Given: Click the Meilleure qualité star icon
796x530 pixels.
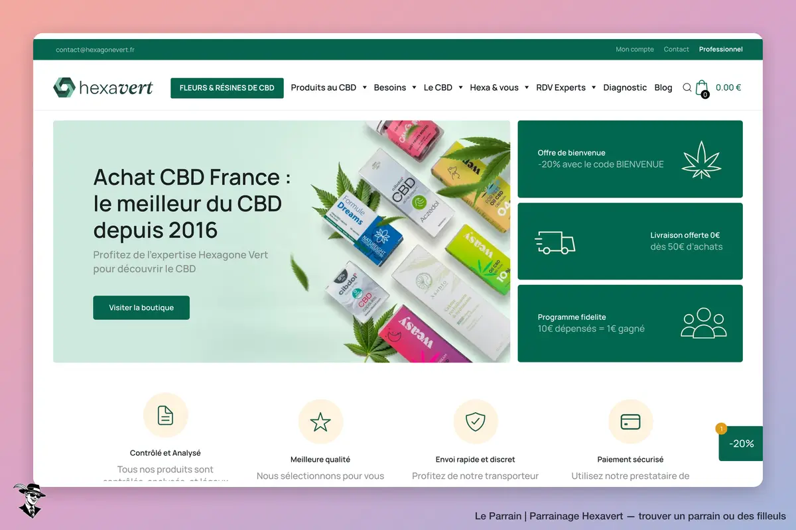Looking at the screenshot, I should pos(320,422).
